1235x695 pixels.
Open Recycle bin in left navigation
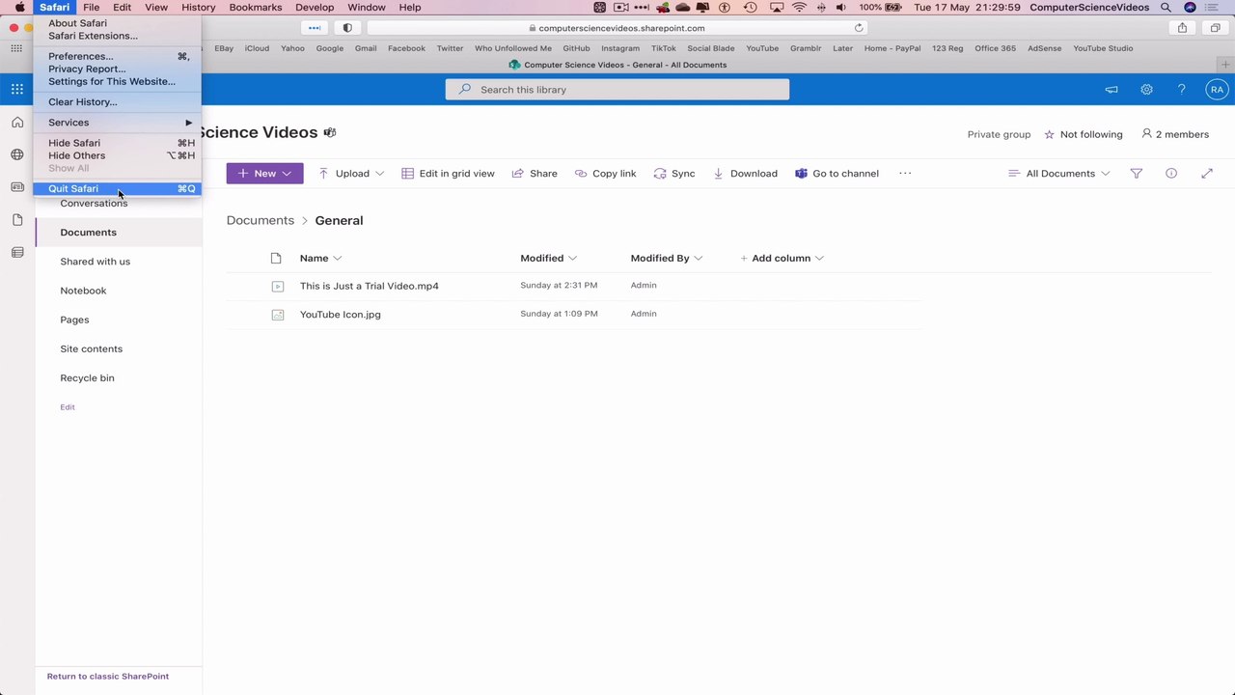point(87,377)
